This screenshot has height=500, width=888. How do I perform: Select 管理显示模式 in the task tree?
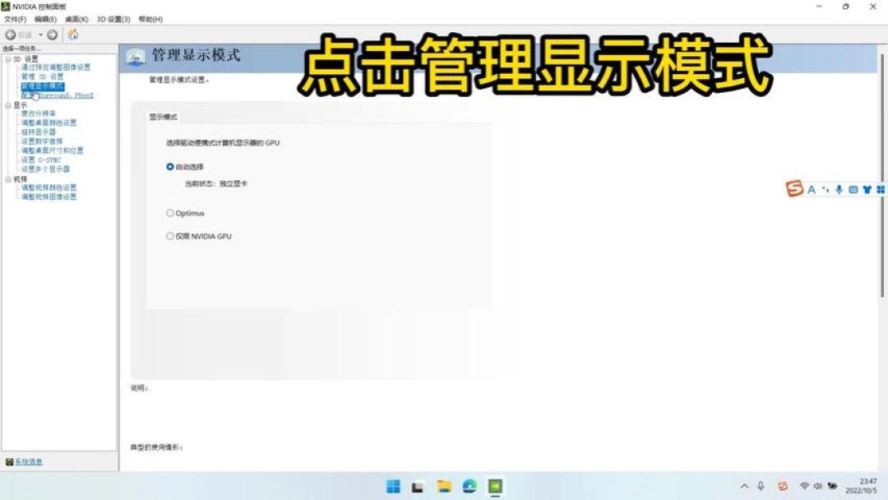point(43,86)
